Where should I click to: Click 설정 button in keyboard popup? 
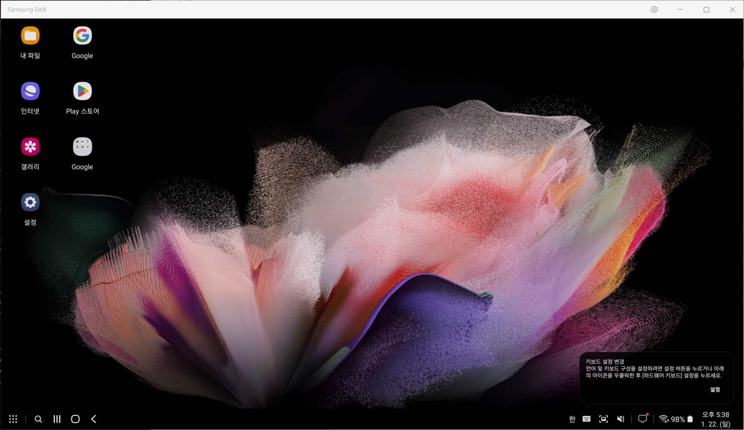[715, 389]
